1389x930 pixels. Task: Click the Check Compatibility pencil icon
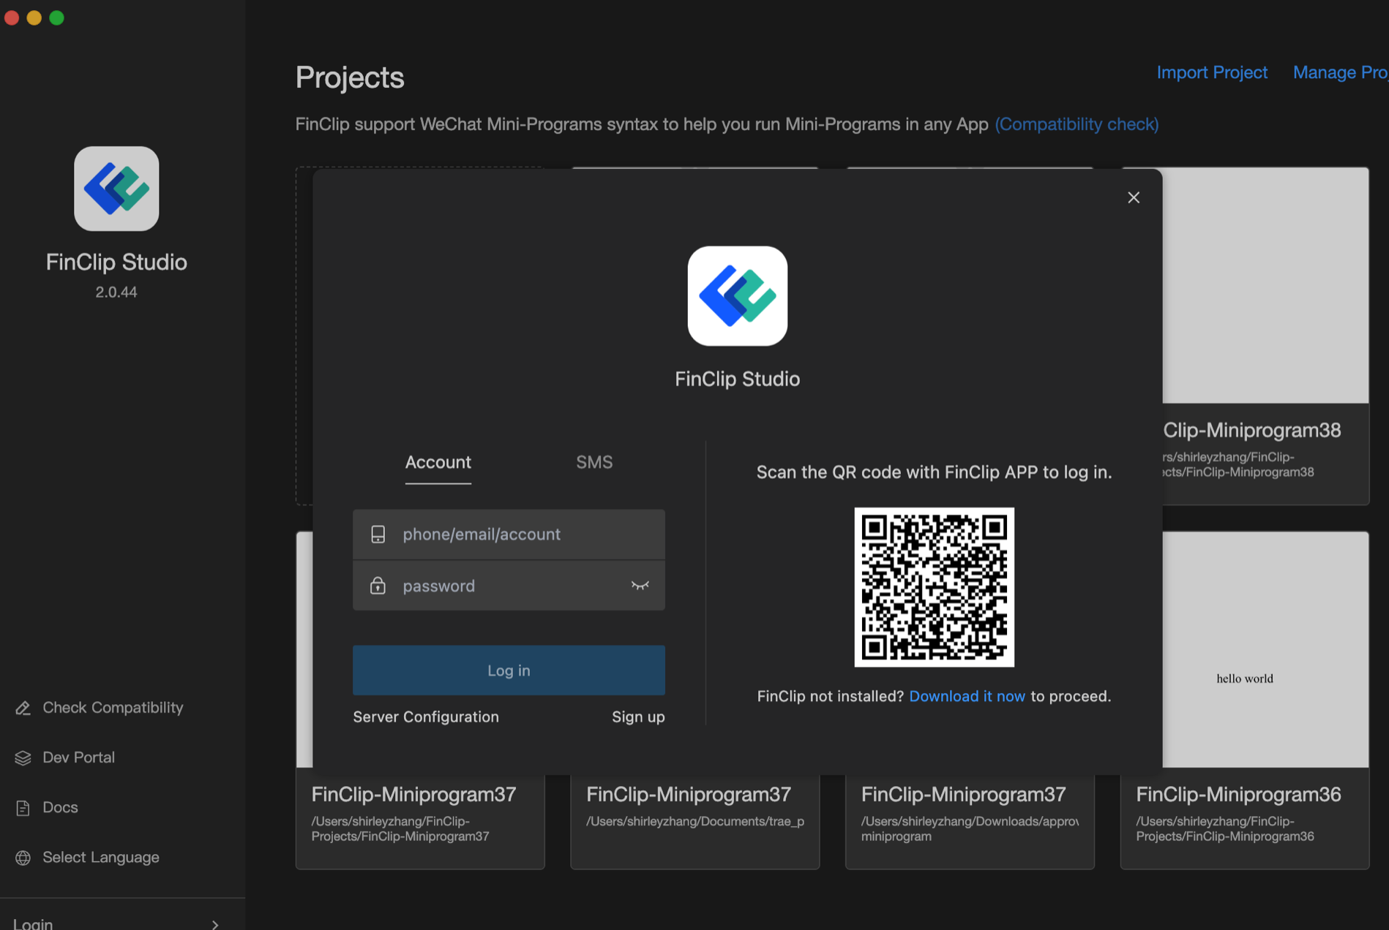(x=23, y=708)
